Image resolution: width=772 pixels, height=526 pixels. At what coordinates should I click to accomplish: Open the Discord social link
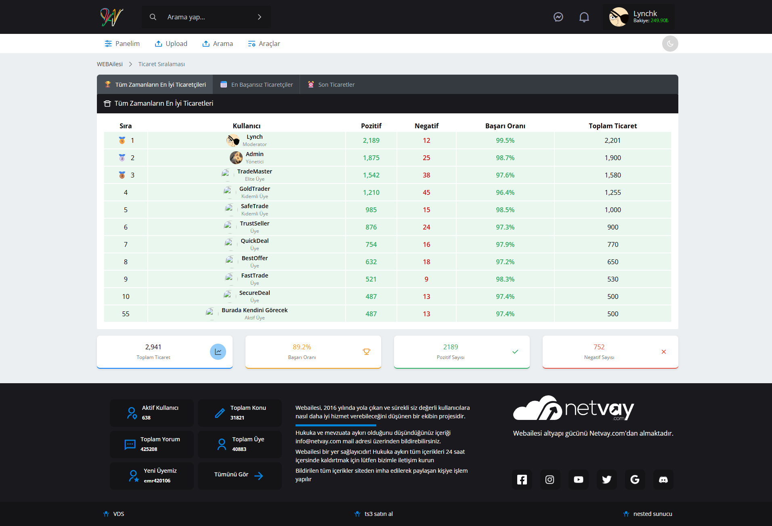(663, 480)
